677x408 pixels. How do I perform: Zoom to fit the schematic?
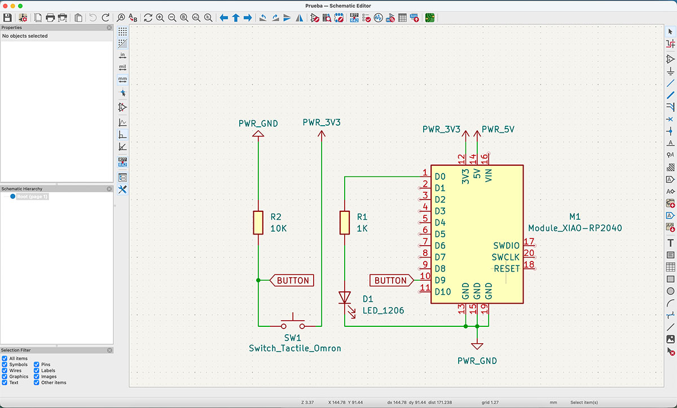click(184, 17)
